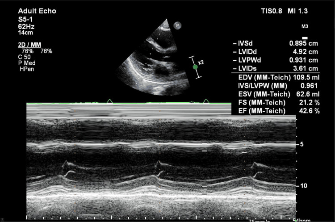Image resolution: width=335 pixels, height=222 pixels.
Task: Select the LVPWd measurement label
Action: pos(250,60)
